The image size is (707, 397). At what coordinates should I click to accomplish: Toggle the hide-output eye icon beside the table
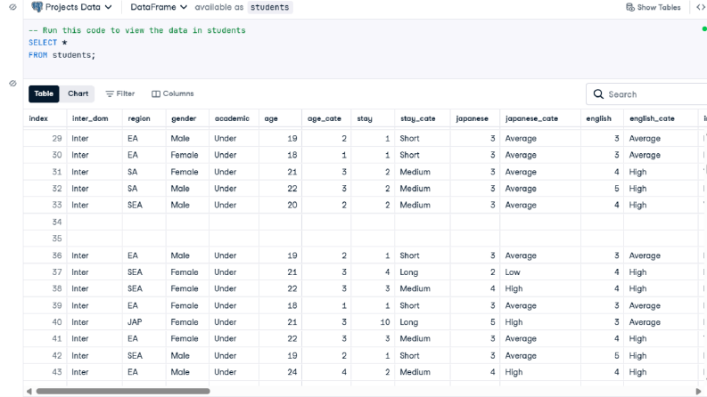pos(12,84)
